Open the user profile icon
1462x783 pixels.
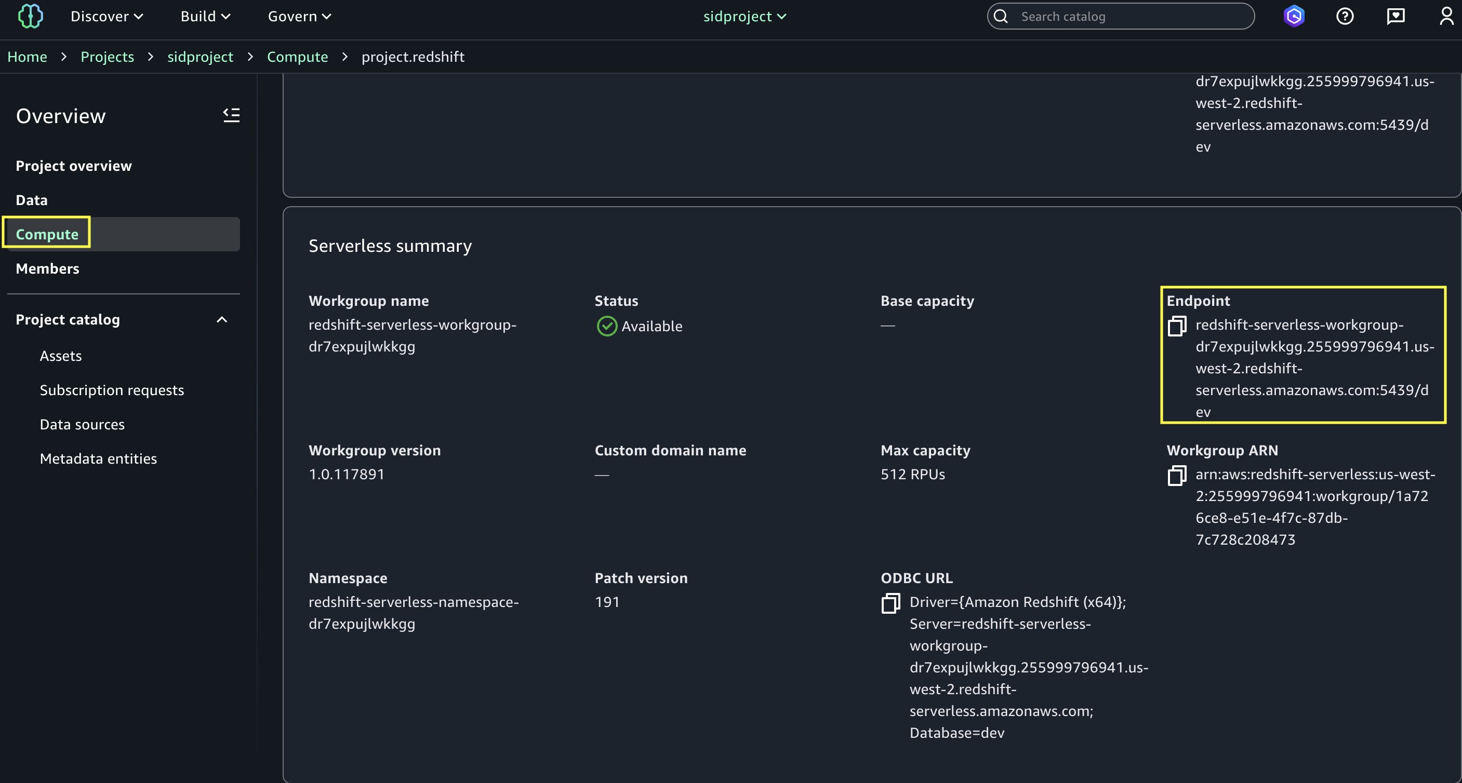(1446, 16)
